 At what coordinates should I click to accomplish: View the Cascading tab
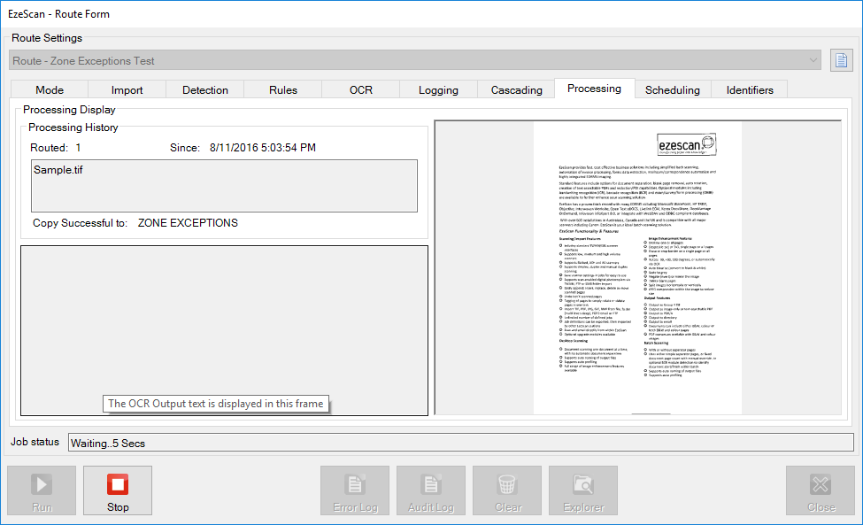coord(517,89)
